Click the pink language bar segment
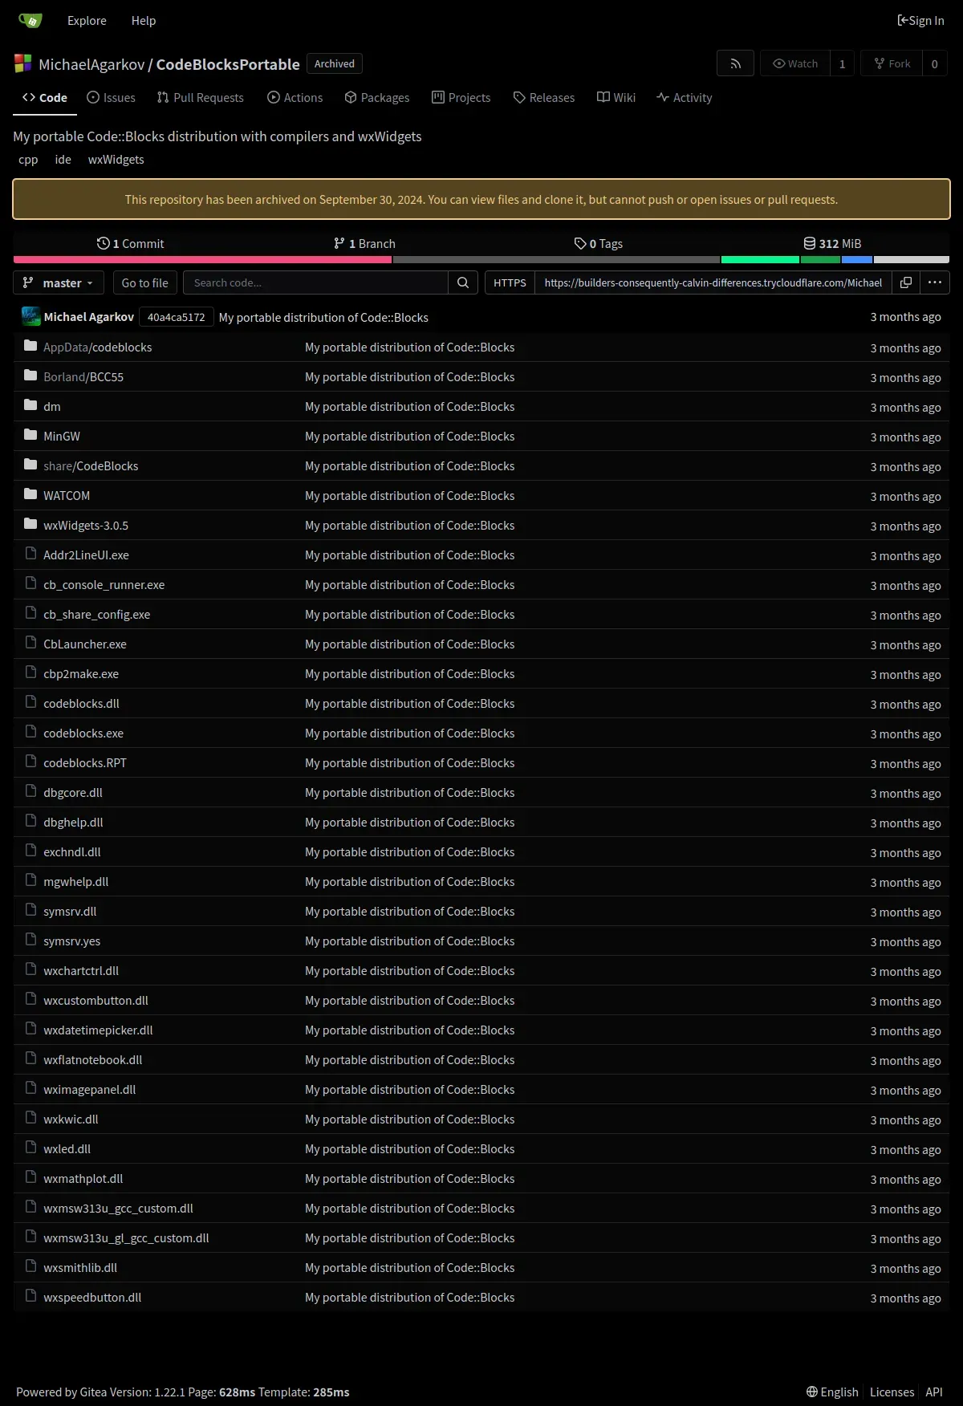The width and height of the screenshot is (963, 1406). tap(202, 259)
